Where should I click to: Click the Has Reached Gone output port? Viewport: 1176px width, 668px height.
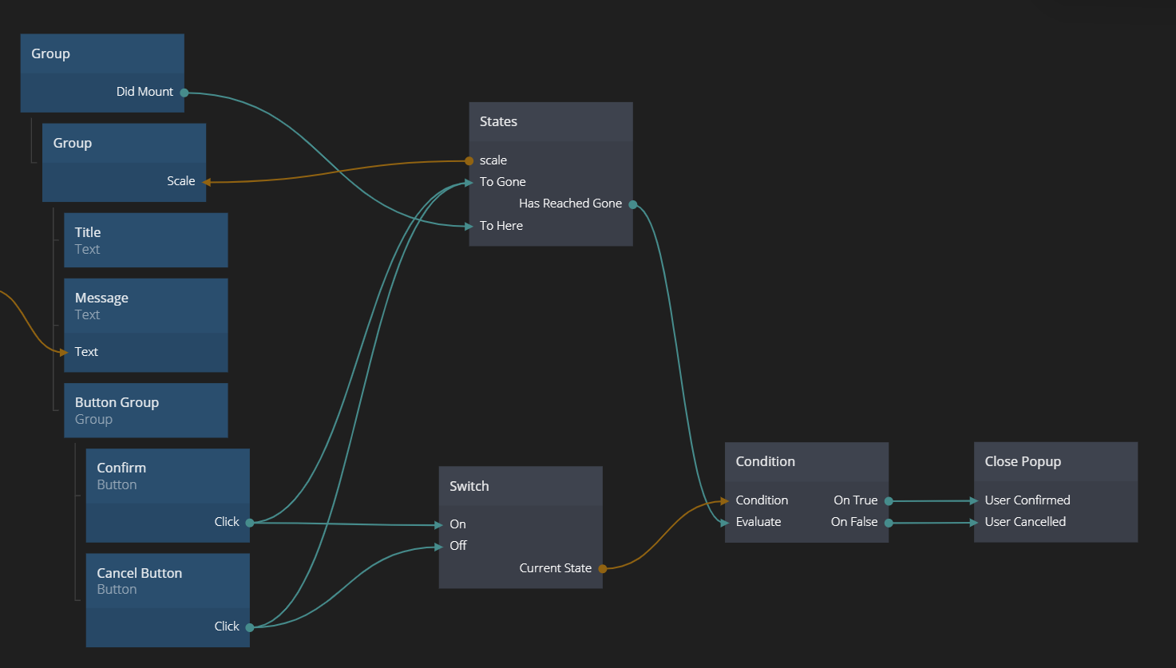(x=632, y=204)
